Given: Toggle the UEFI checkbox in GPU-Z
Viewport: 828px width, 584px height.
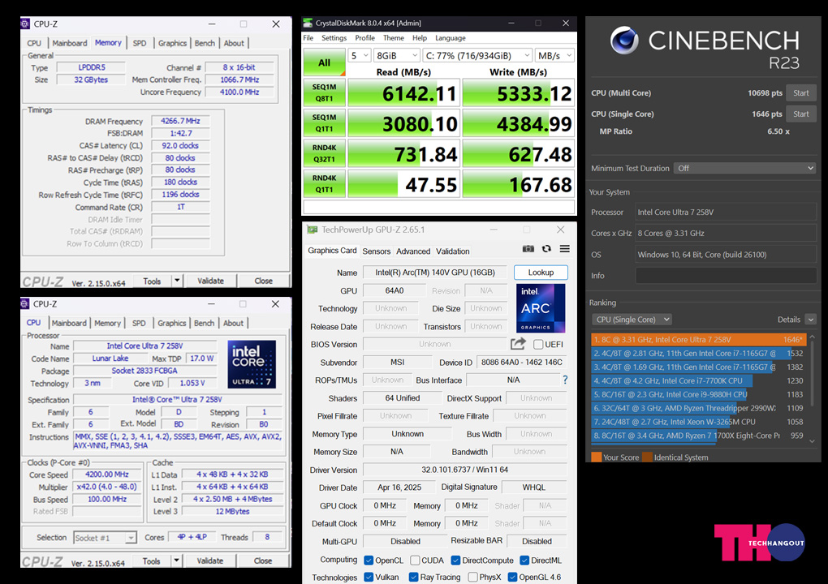Looking at the screenshot, I should pos(538,345).
